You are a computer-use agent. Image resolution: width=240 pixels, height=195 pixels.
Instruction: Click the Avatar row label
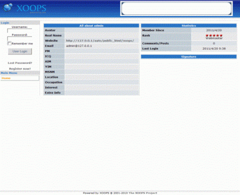[x=50, y=30]
